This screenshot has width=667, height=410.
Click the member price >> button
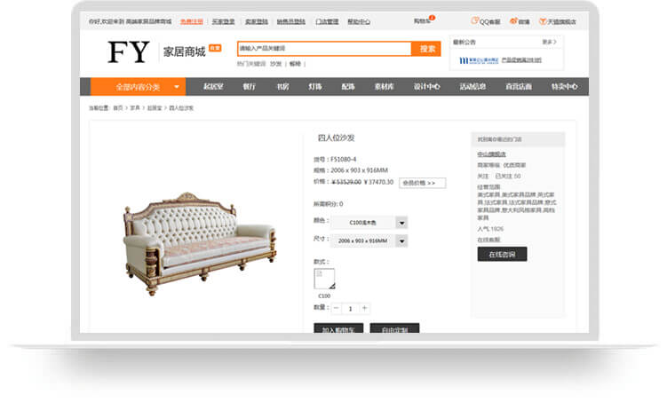click(423, 183)
